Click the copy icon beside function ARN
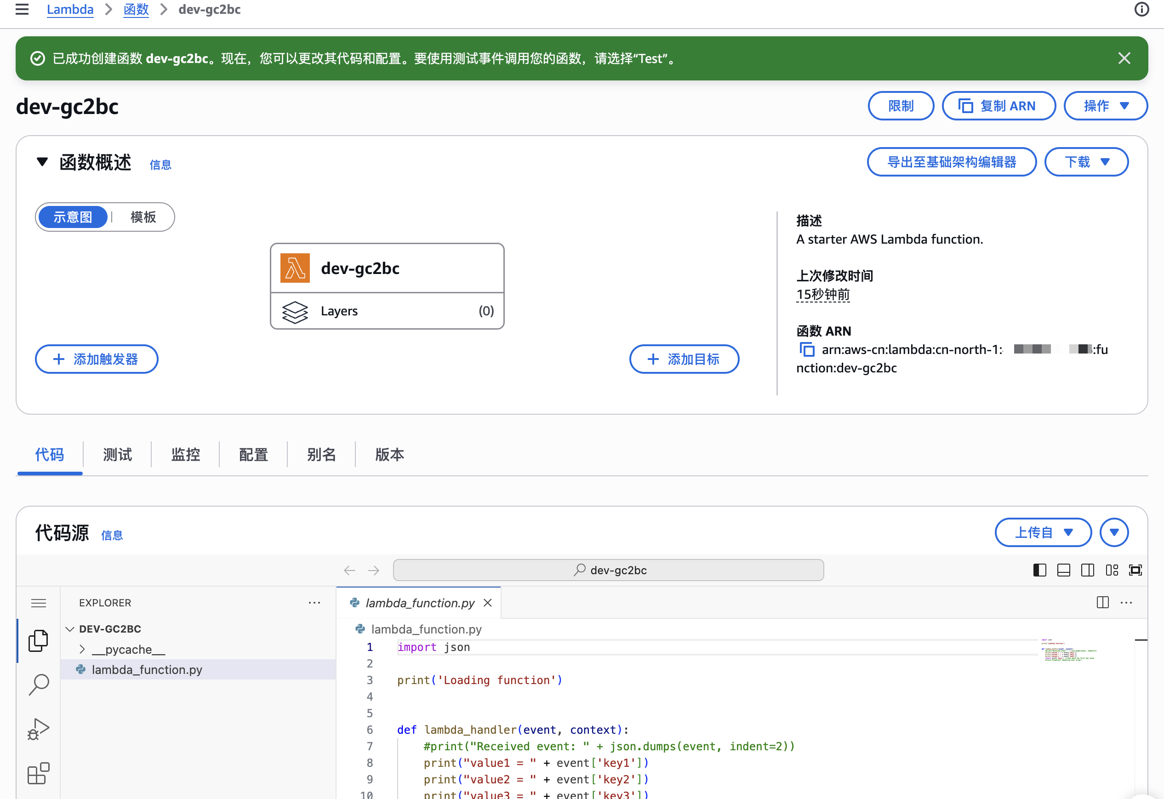This screenshot has height=799, width=1164. click(806, 349)
